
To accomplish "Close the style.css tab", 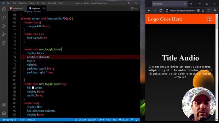I will point(44,8).
